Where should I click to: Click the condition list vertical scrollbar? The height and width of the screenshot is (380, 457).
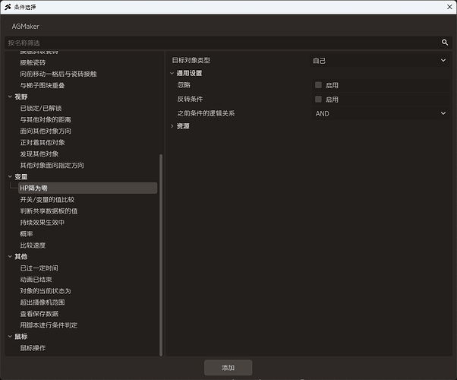[x=161, y=255]
